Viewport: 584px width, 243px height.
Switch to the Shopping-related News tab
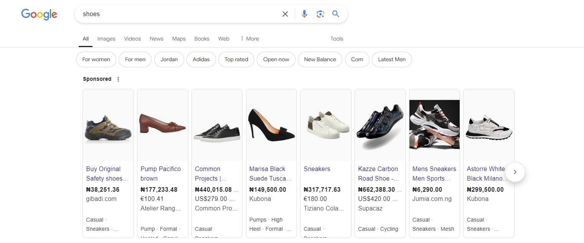click(x=156, y=39)
